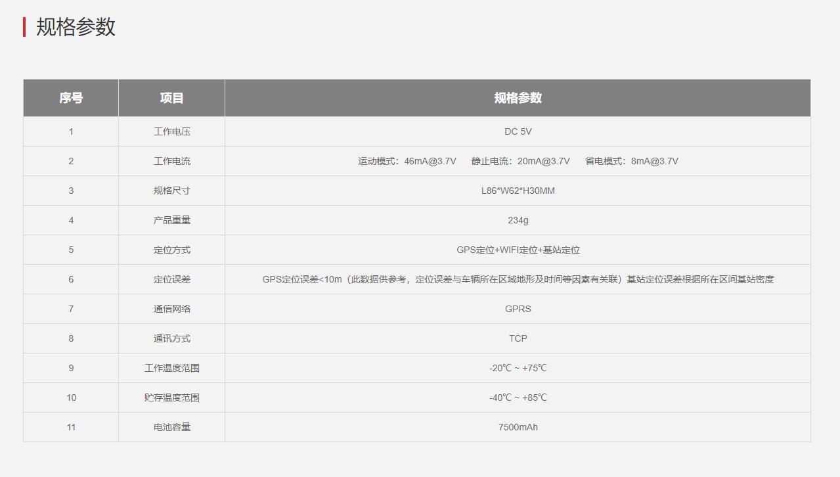Image resolution: width=840 pixels, height=477 pixels.
Task: Click the 项目 column header
Action: tap(171, 98)
